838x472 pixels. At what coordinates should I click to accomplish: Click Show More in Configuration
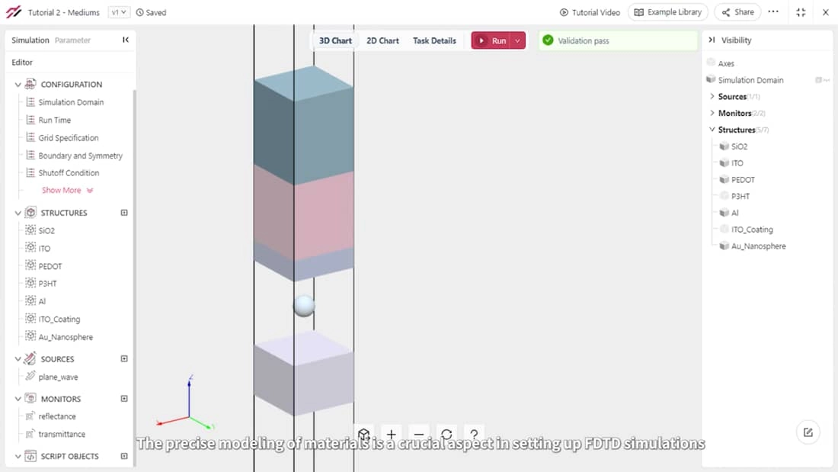[x=67, y=190]
